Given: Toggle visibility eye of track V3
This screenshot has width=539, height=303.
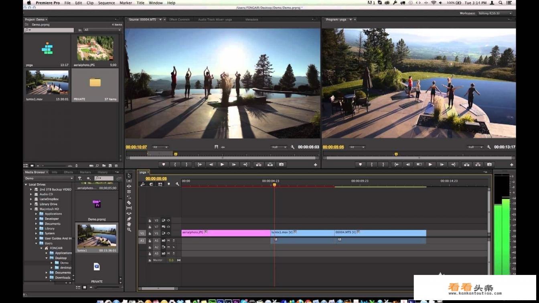Looking at the screenshot, I should pyautogui.click(x=168, y=220).
